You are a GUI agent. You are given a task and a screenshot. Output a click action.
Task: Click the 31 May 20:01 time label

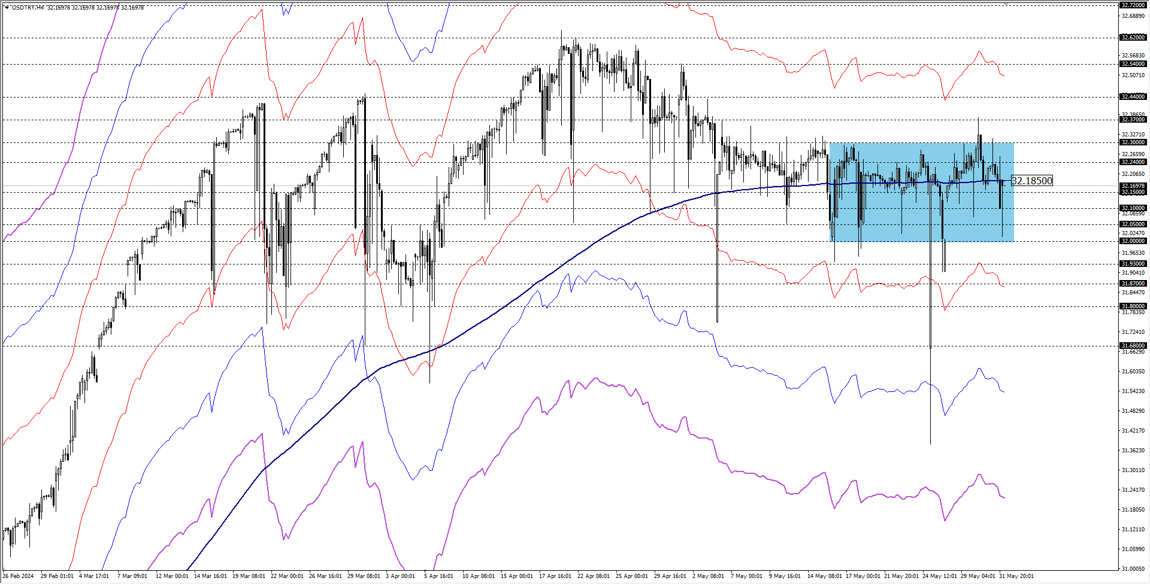1016,576
